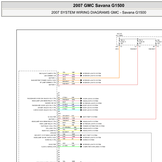Select the 'TBC 3 FUSE 16' fuse label
Screen dimensions: 162x162
142,41
